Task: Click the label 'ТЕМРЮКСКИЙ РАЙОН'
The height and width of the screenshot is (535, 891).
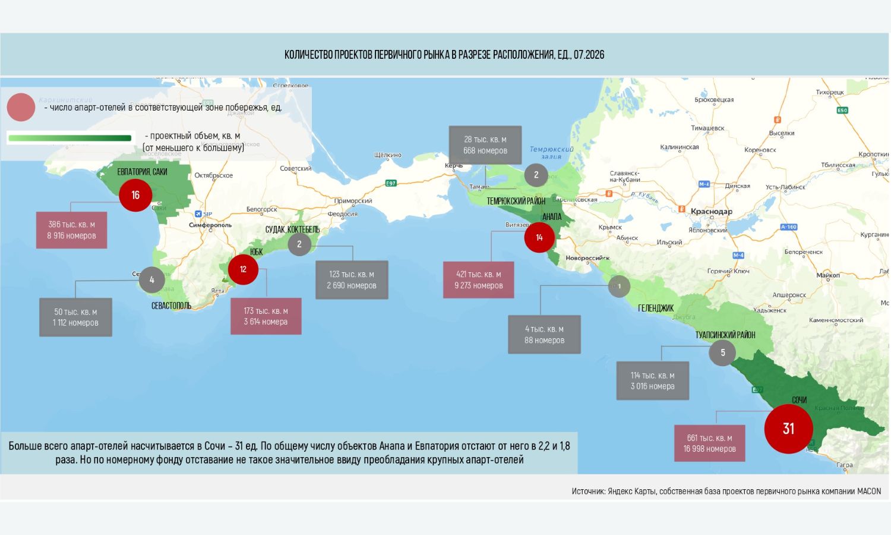Action: tap(516, 201)
